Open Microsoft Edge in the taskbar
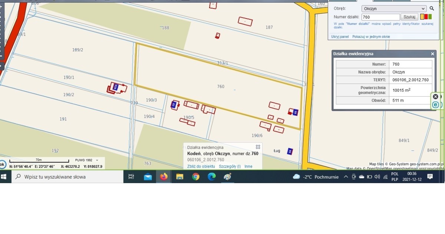 [x=211, y=177]
